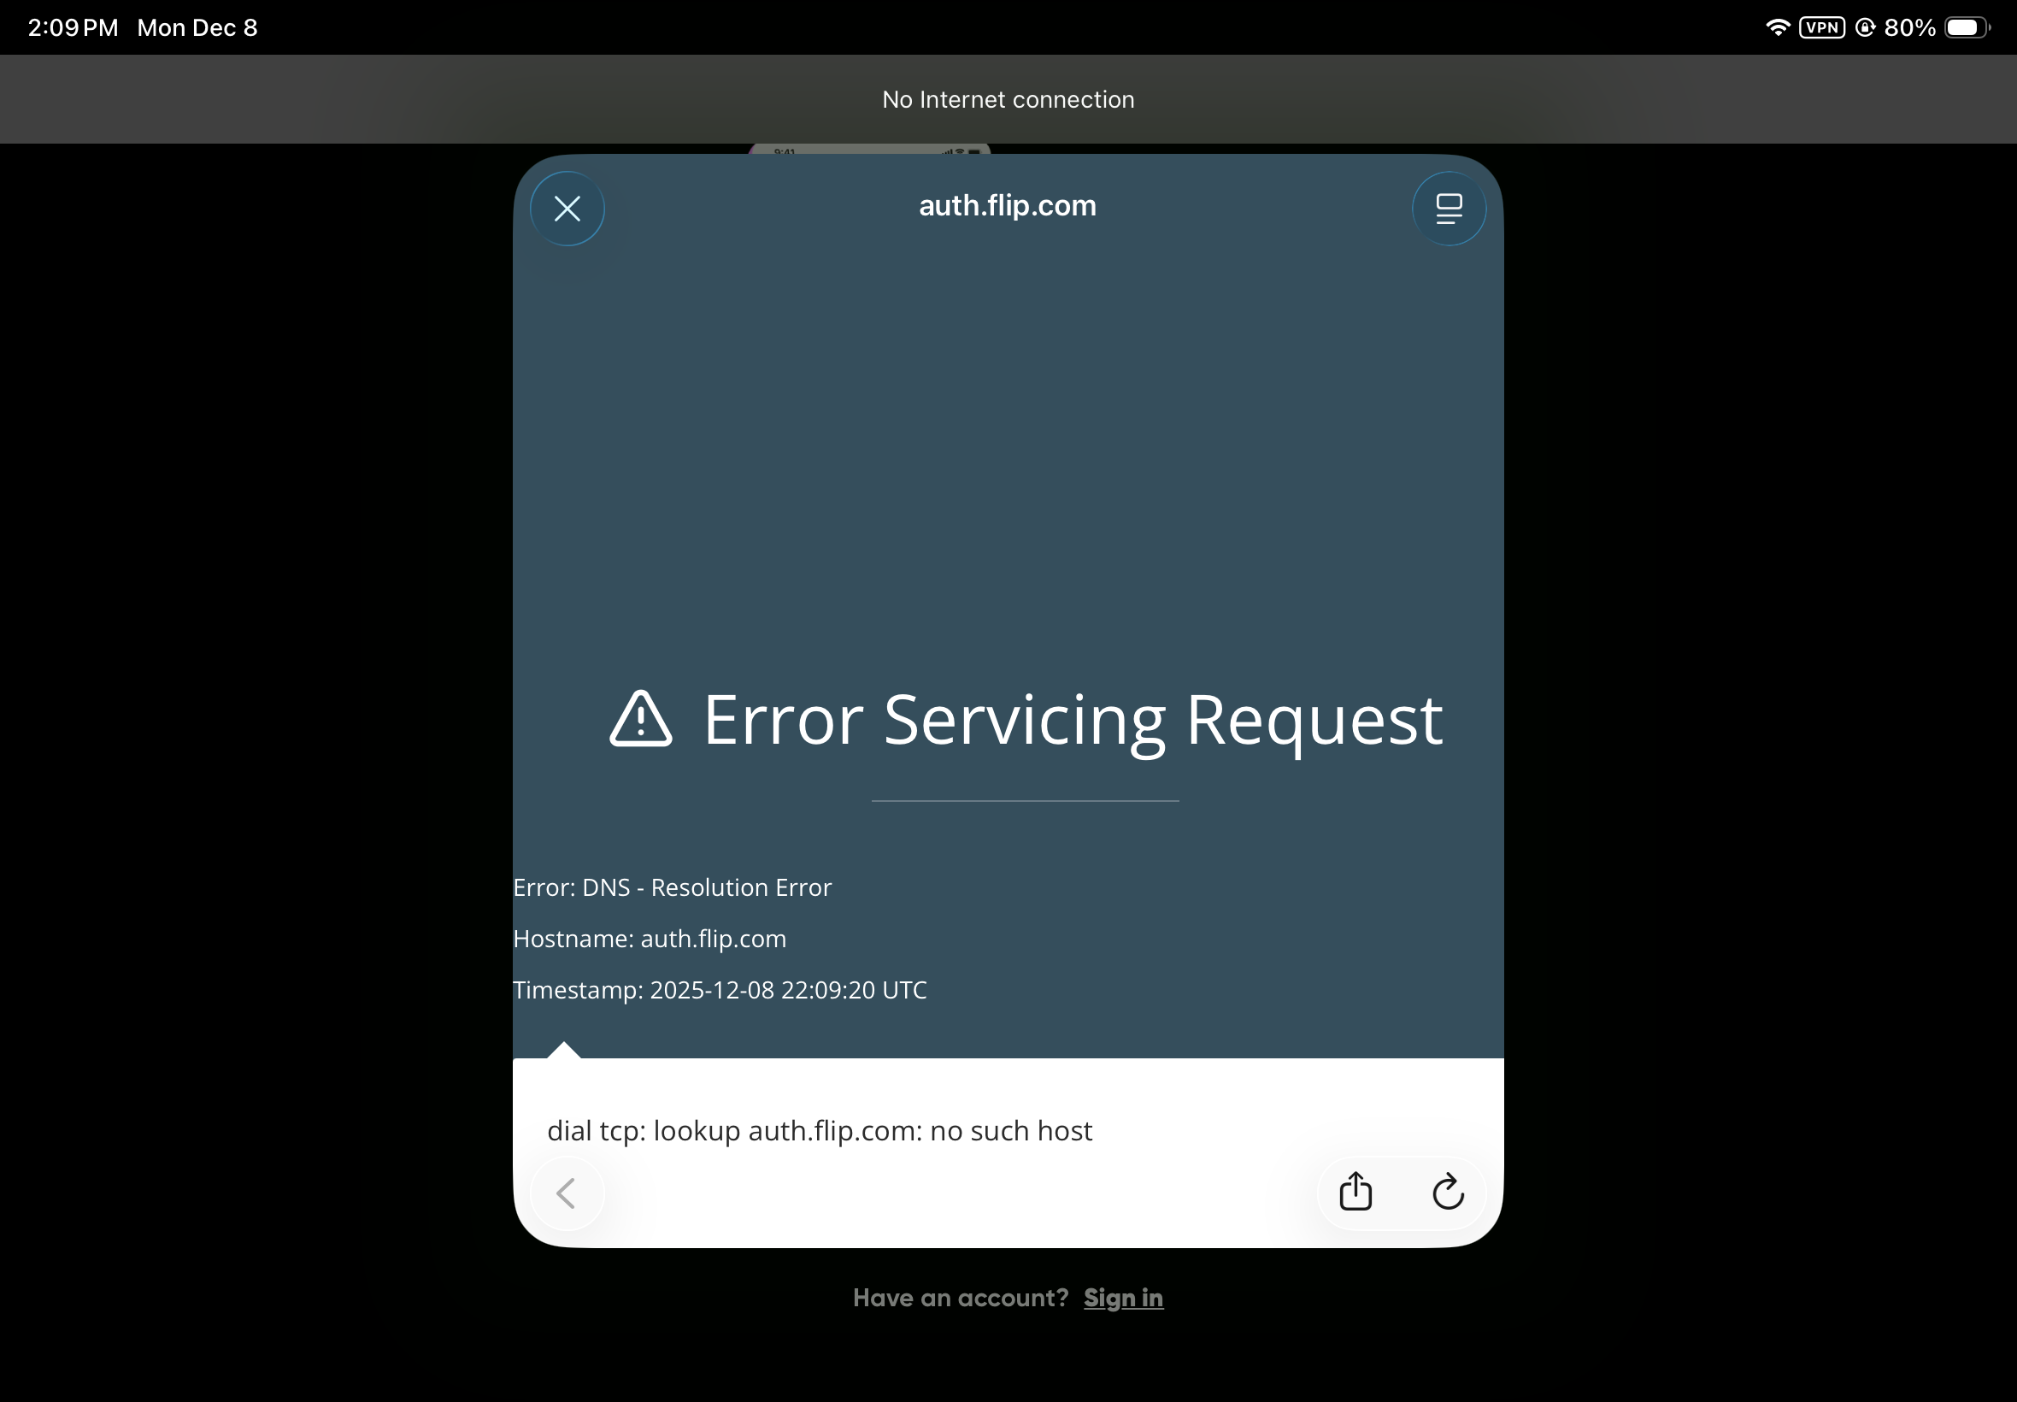Tap the 2:09 PM clock

[73, 27]
